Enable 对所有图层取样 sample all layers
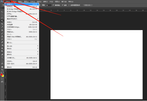147x101 pixels. click(69, 5)
